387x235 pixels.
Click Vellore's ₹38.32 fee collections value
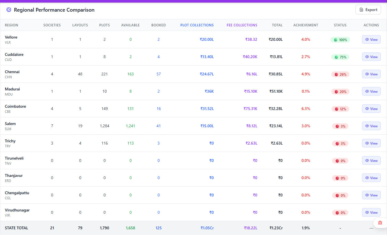point(251,40)
